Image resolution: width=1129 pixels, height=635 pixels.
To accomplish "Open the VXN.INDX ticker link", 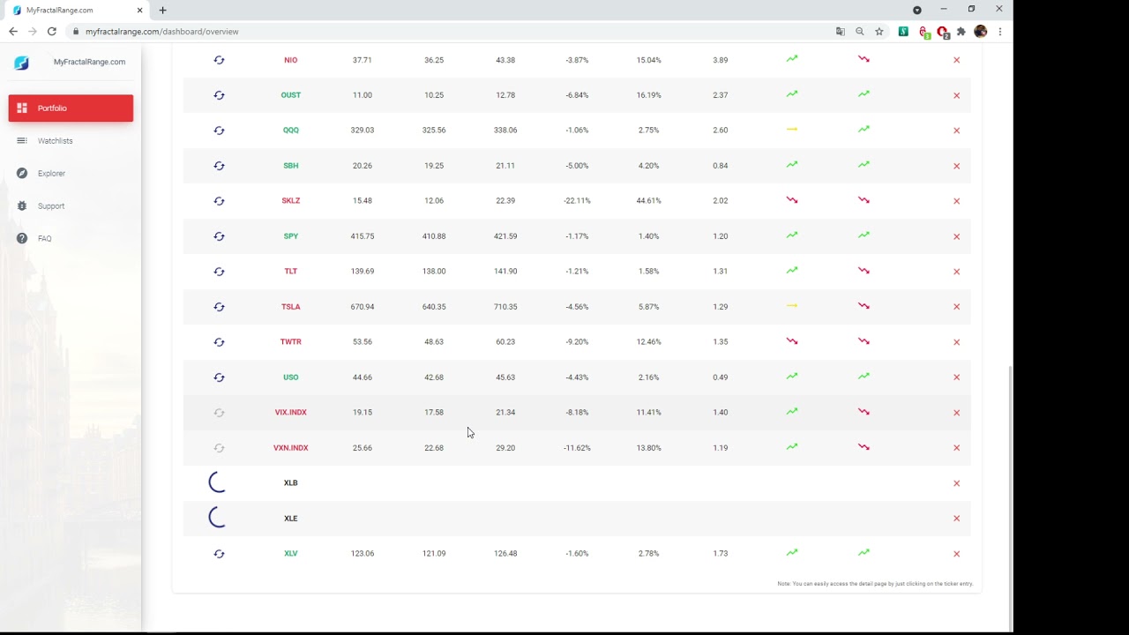I will (290, 448).
